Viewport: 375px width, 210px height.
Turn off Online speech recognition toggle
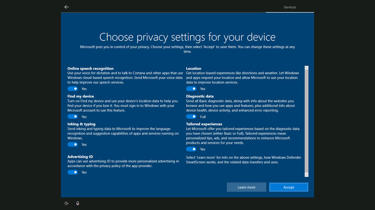[73, 89]
